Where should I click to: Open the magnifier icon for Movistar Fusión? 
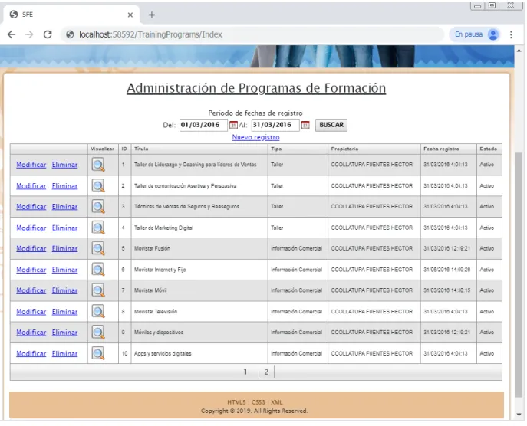coord(98,249)
